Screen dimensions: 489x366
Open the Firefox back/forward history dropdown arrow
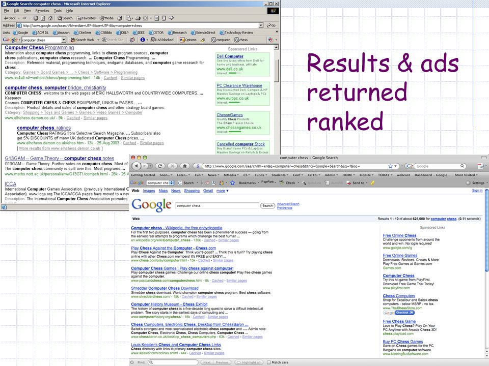coord(150,166)
